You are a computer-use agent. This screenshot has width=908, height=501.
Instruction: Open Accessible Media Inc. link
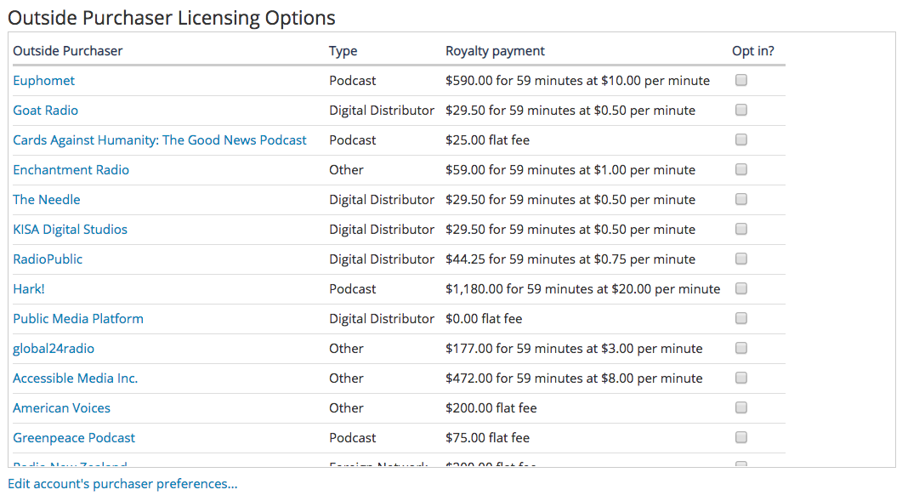76,379
